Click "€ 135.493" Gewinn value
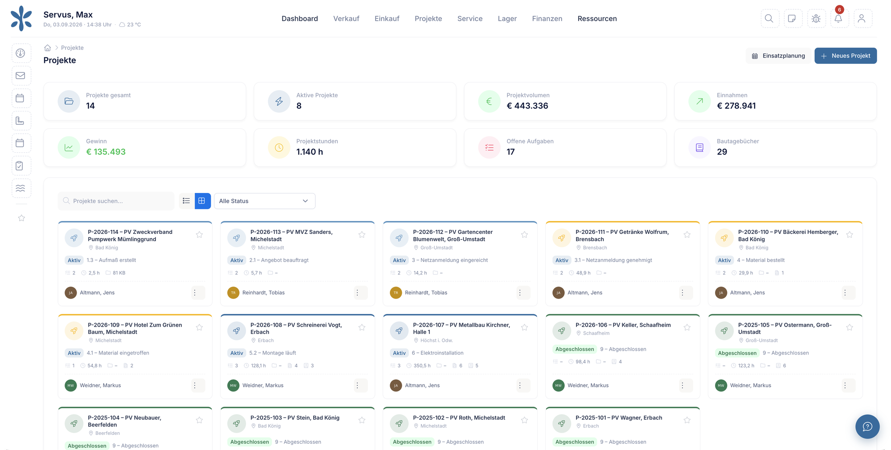This screenshot has height=450, width=891. click(x=106, y=151)
